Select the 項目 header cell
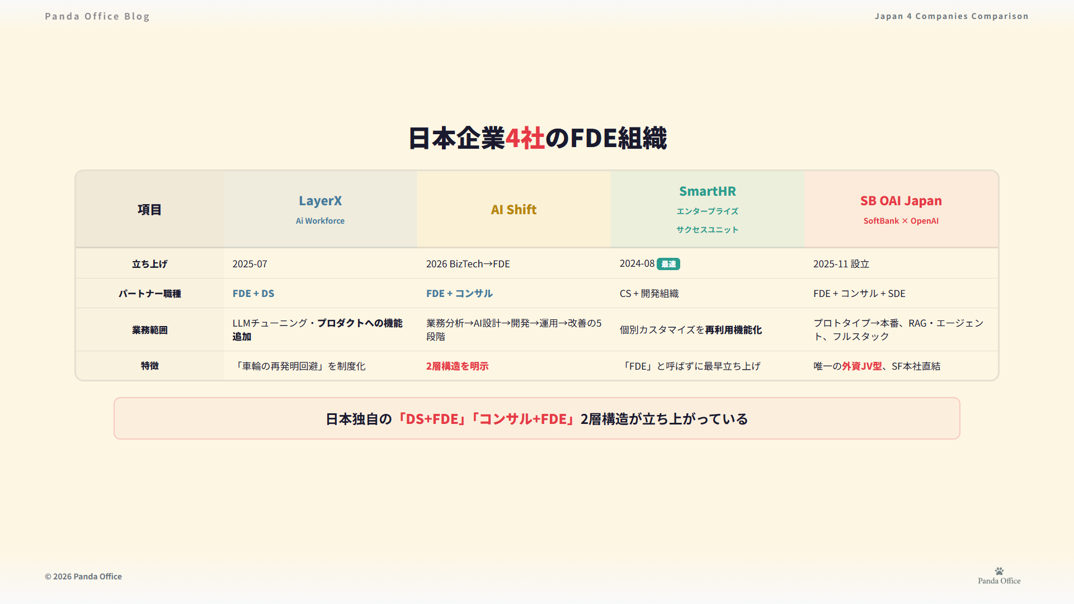This screenshot has width=1074, height=604. click(149, 209)
